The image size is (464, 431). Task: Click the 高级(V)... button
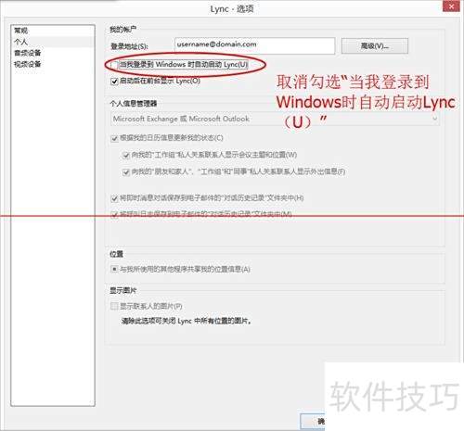pyautogui.click(x=375, y=45)
